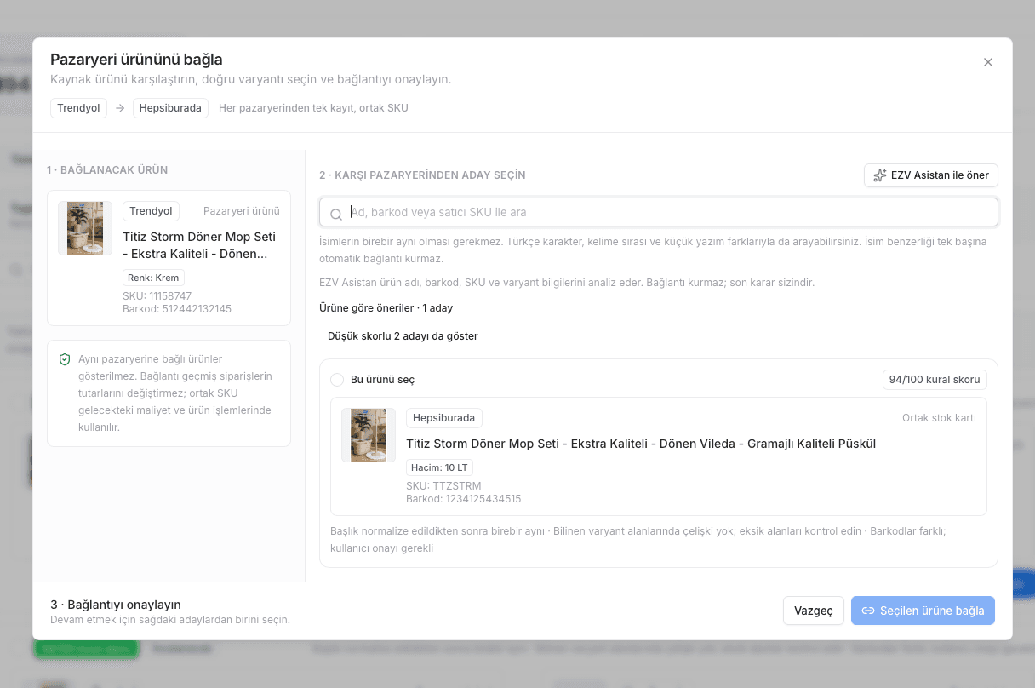This screenshot has height=688, width=1035.
Task: Click the arrow between Trendyol and Hepsiburada
Action: tap(120, 108)
